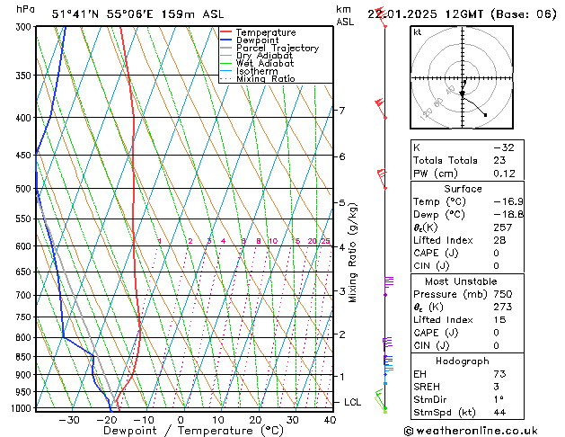
Task: Click the Most Unstable theta-e value 273
Action: (503, 307)
